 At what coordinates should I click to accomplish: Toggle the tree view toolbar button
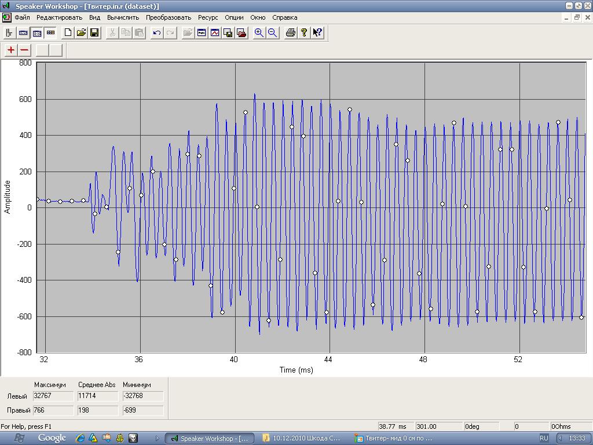coord(9,33)
